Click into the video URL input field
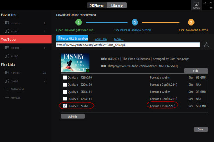214x142 pixels. point(128,45)
